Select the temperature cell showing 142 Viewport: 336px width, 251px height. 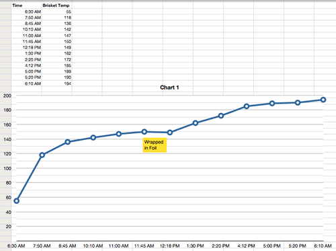pos(56,30)
